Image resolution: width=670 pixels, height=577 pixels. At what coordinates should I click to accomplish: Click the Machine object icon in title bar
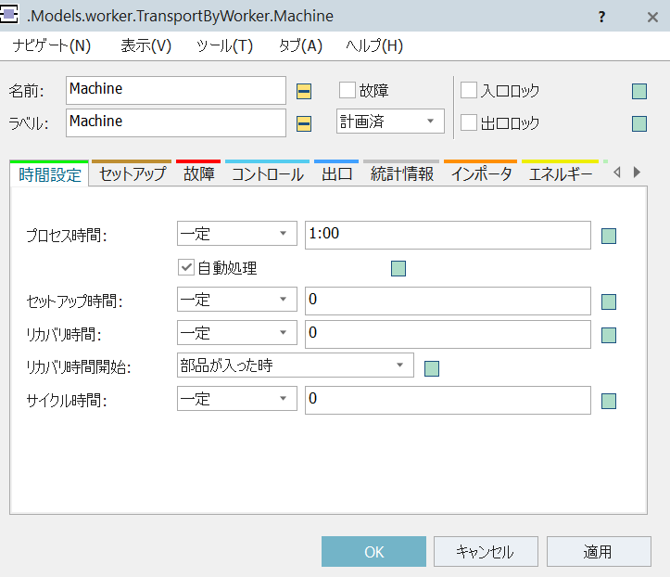tap(9, 14)
